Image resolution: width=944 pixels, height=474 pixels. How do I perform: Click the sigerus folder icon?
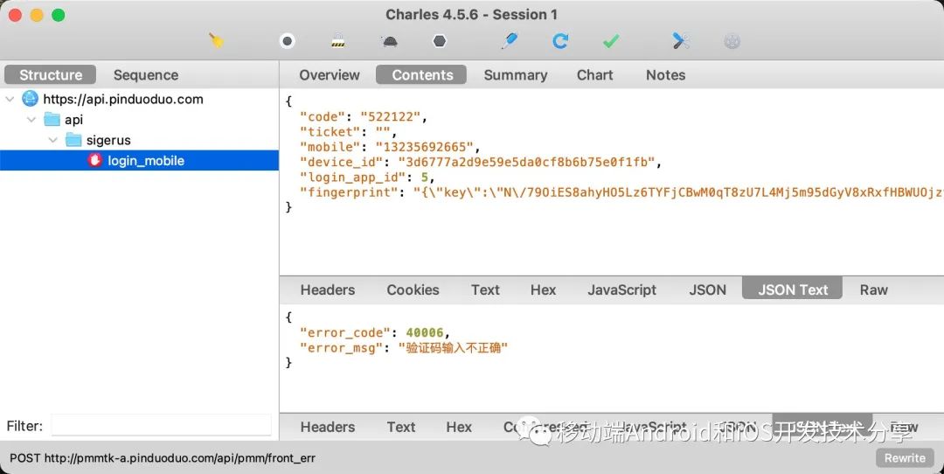73,140
